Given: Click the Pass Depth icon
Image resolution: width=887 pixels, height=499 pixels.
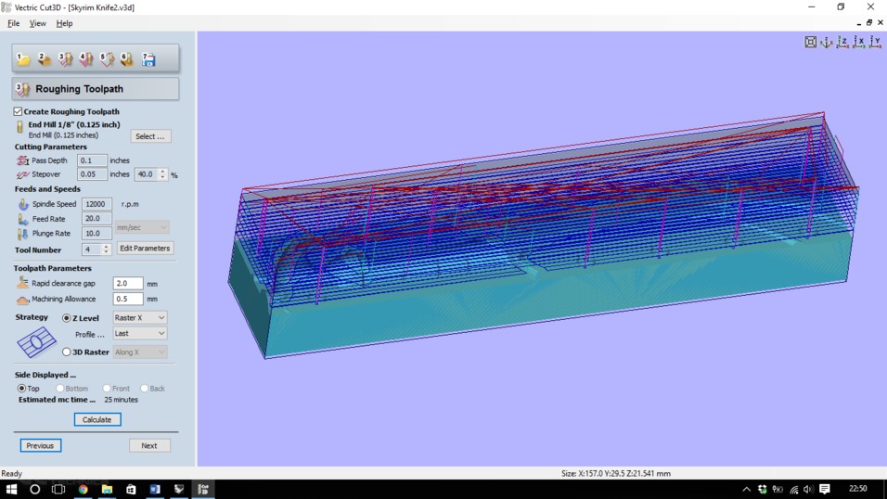Looking at the screenshot, I should coord(22,160).
